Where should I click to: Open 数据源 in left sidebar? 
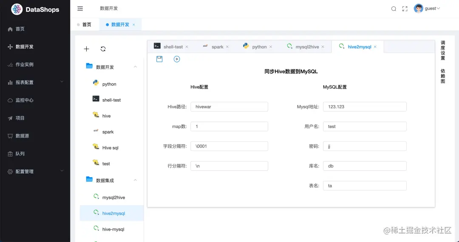pyautogui.click(x=35, y=136)
